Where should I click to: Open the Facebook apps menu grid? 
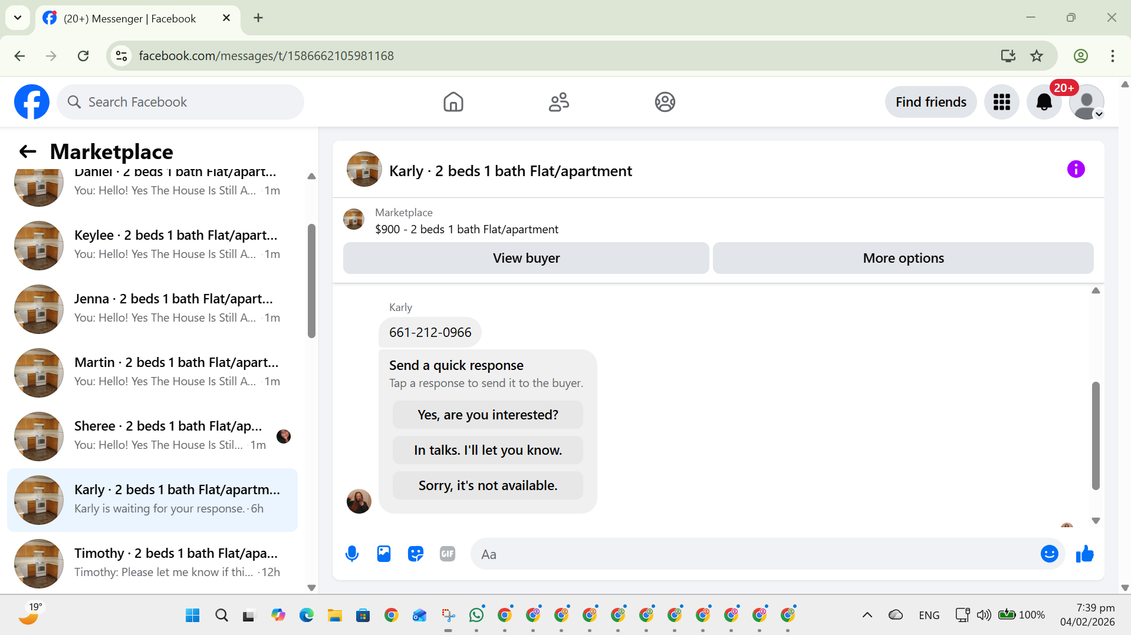tap(1001, 102)
